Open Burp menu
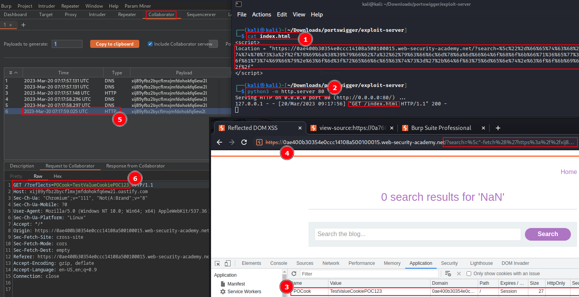The width and height of the screenshot is (579, 297). pos(6,6)
